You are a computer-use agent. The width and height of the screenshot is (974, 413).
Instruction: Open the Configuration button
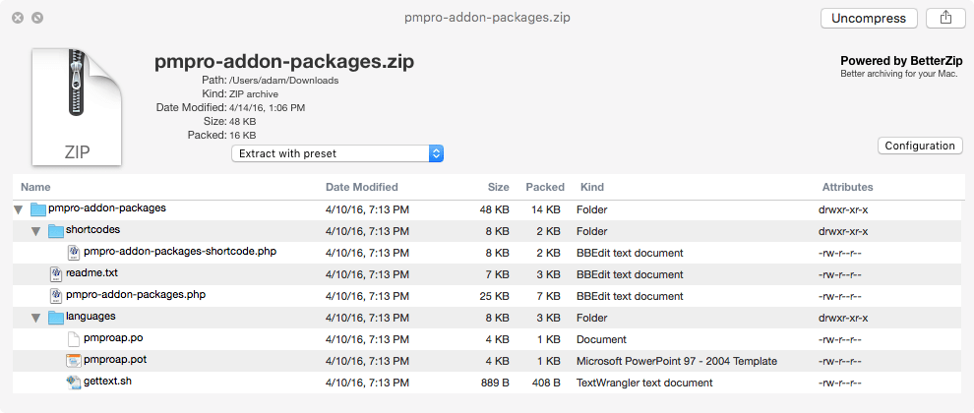919,146
